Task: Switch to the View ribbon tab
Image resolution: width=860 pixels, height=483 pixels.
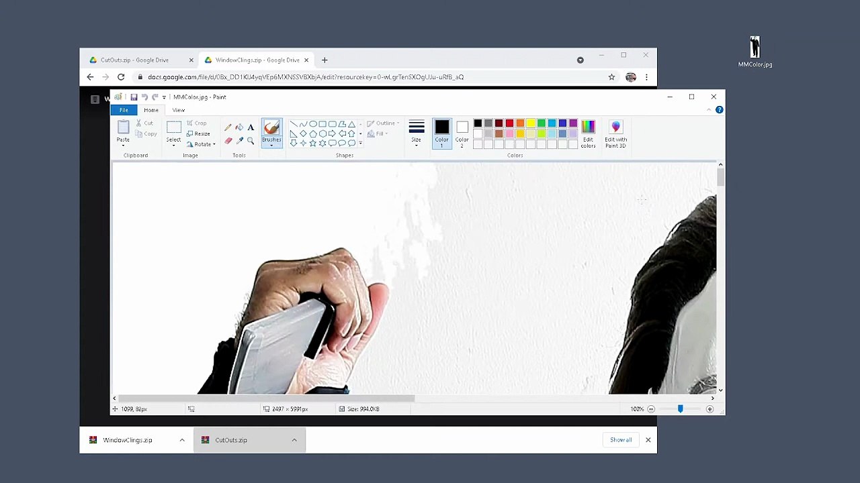Action: [x=178, y=110]
